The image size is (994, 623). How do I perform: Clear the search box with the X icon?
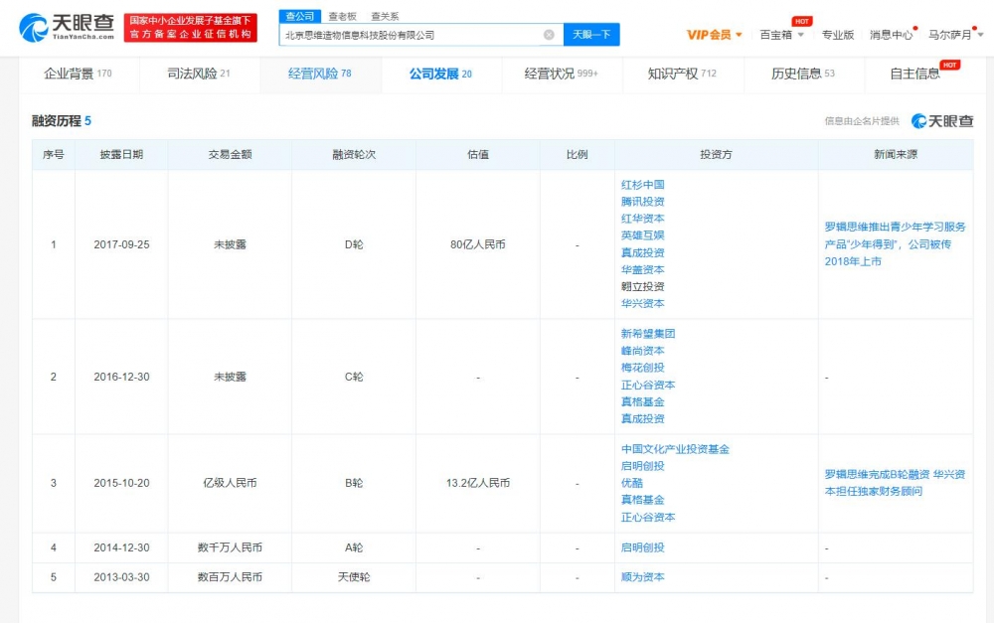point(549,35)
